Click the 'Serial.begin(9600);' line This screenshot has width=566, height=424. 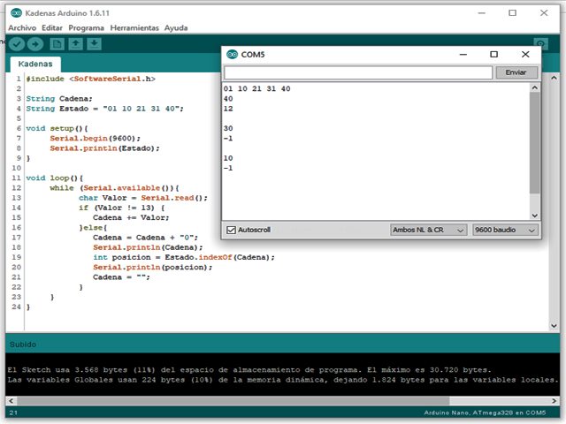point(95,139)
